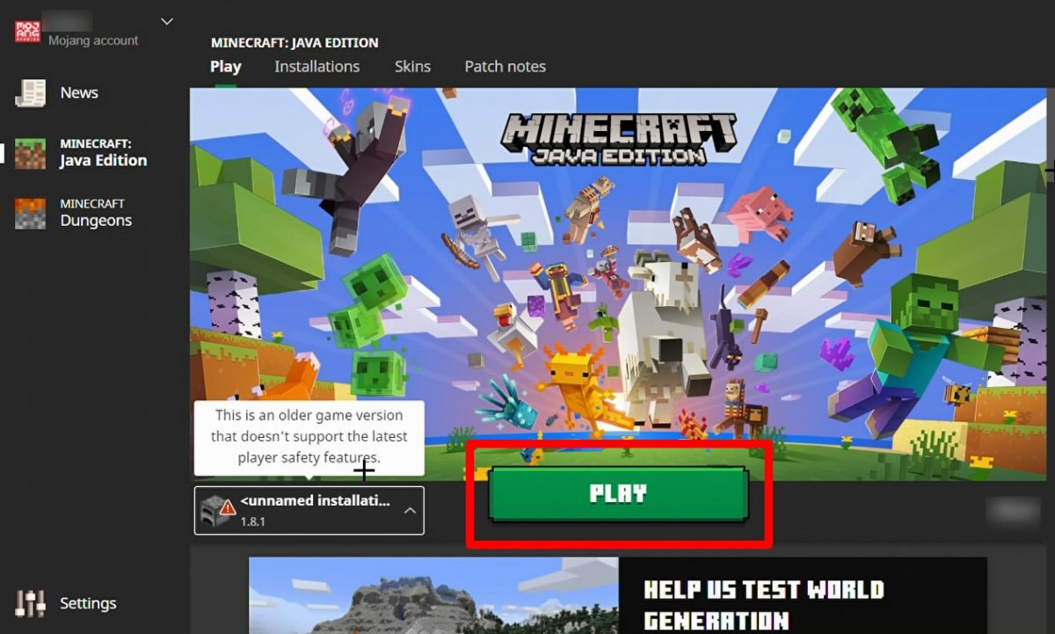Open the News section
1055x634 pixels.
click(x=79, y=92)
